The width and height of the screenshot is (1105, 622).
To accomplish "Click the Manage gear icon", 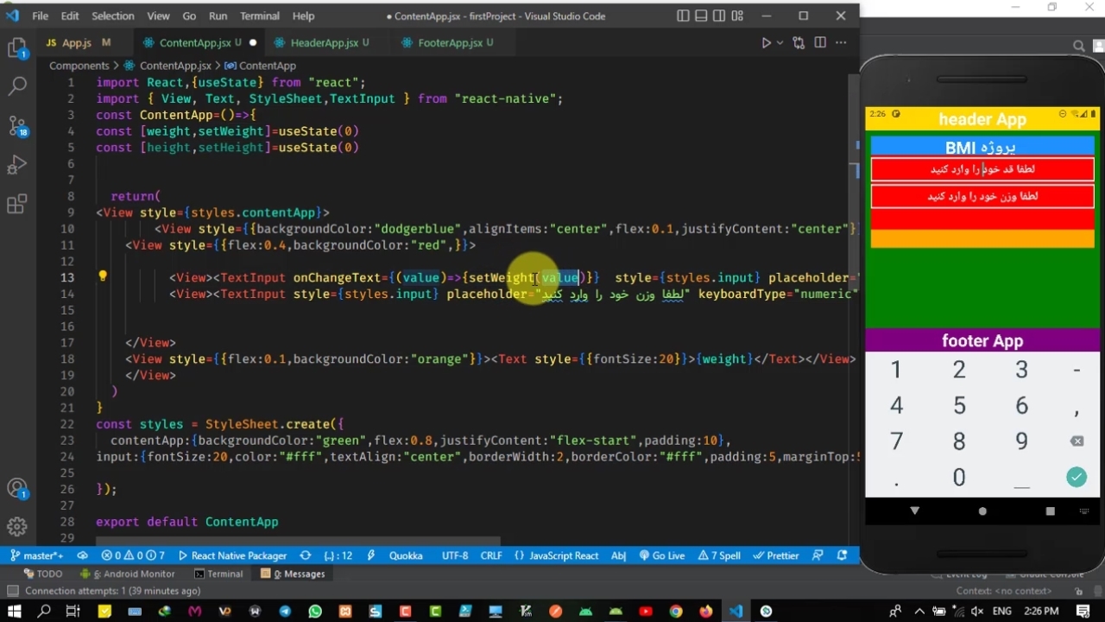I will click(17, 526).
